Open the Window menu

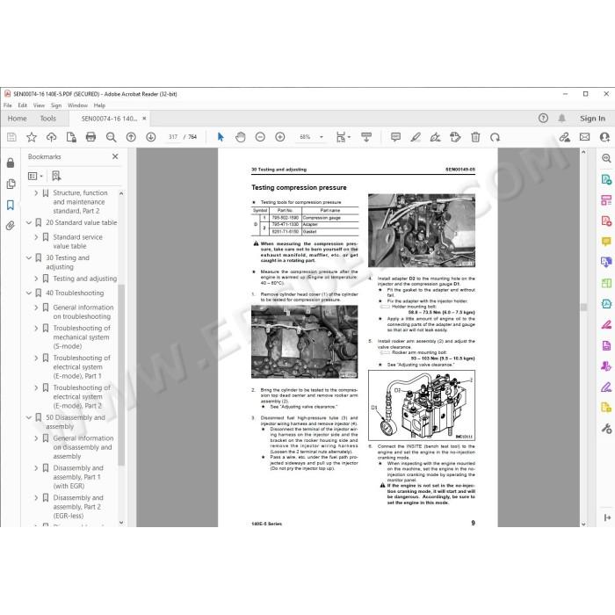coord(77,105)
